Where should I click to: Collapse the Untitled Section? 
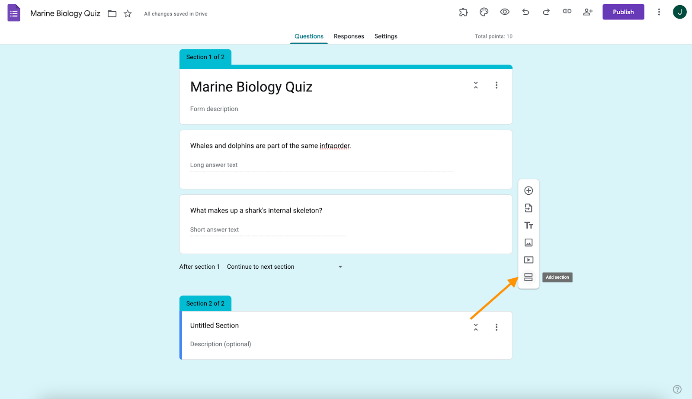point(476,327)
